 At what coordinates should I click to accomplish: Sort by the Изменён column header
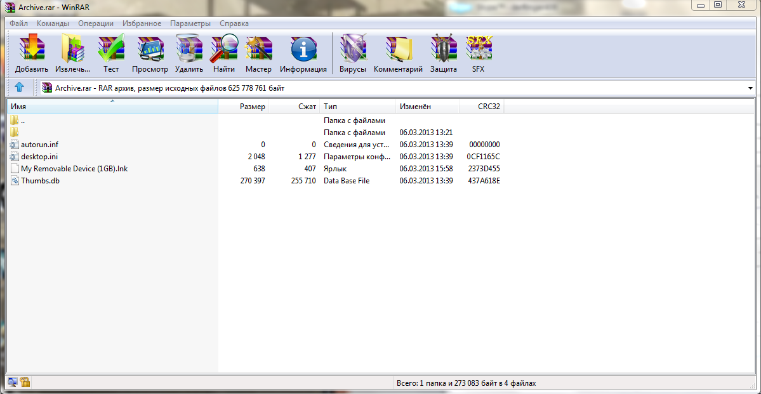coord(428,107)
